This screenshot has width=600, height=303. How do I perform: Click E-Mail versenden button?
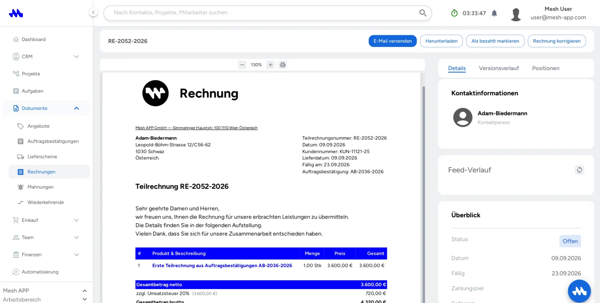392,41
